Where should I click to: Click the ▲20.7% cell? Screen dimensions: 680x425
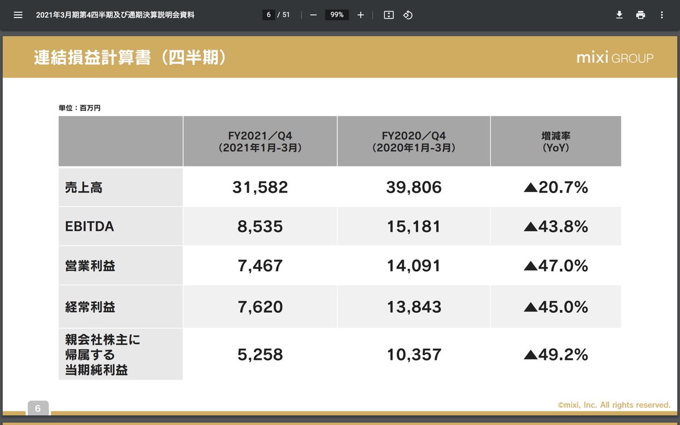(x=556, y=188)
